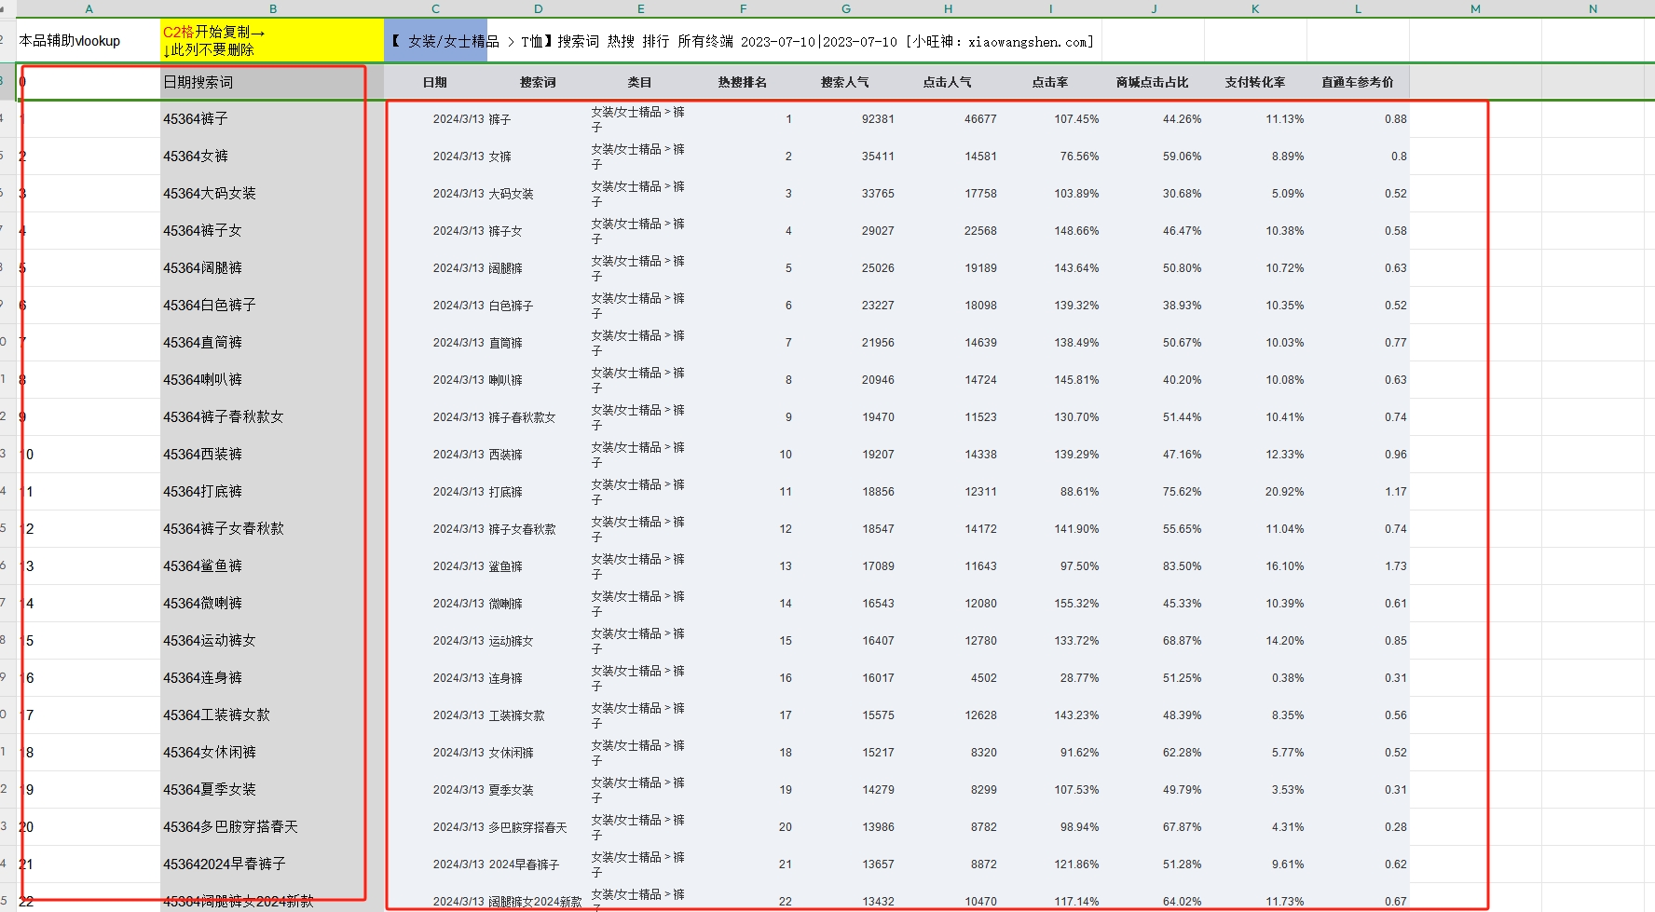1655x912 pixels.
Task: Select the 直通车参考价 heading cell
Action: tap(1358, 82)
